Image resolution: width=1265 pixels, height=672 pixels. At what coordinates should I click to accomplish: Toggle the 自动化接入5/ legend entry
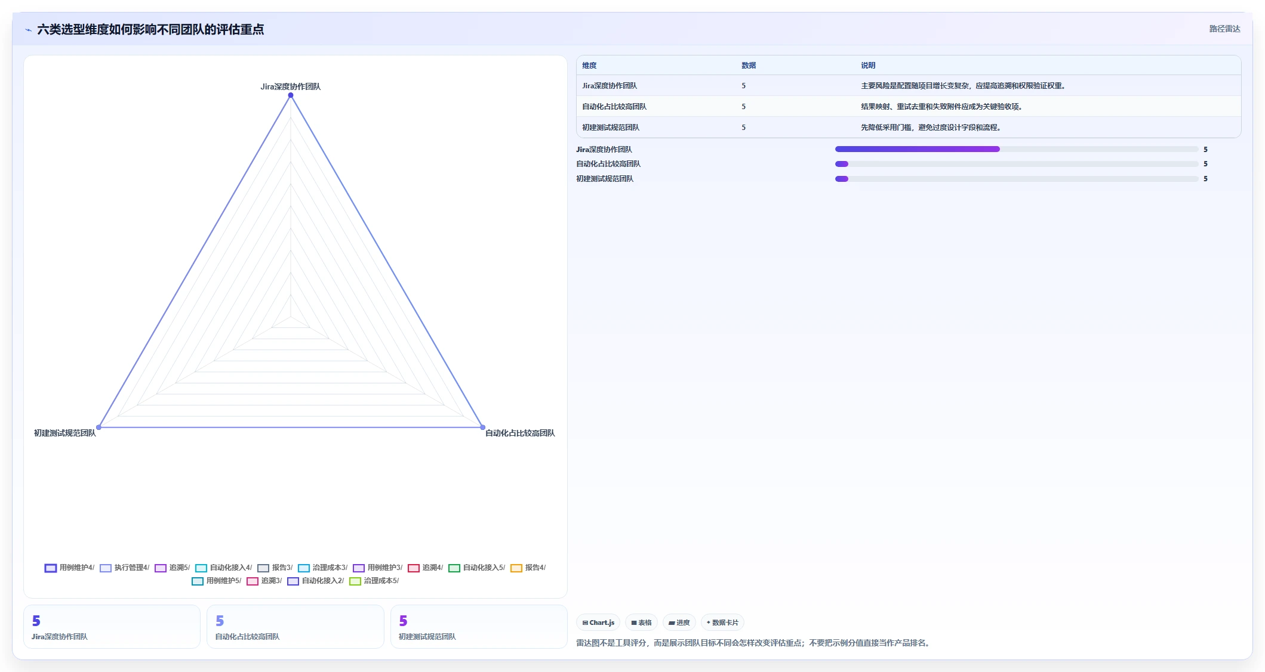pos(476,568)
